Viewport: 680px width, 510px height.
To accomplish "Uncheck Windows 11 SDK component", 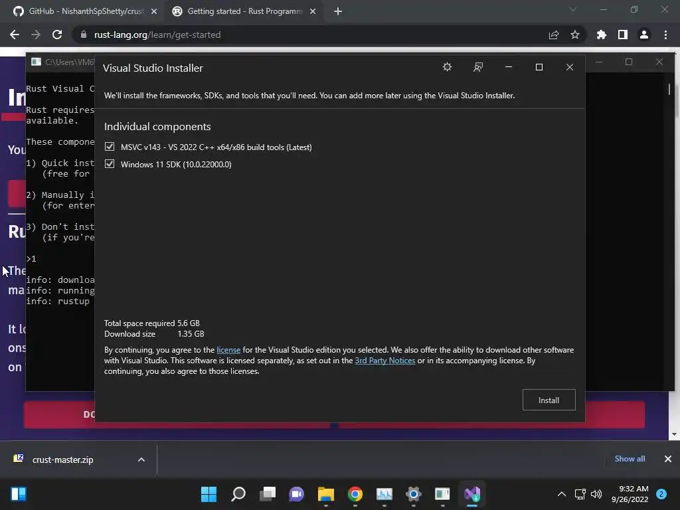I will (x=110, y=164).
